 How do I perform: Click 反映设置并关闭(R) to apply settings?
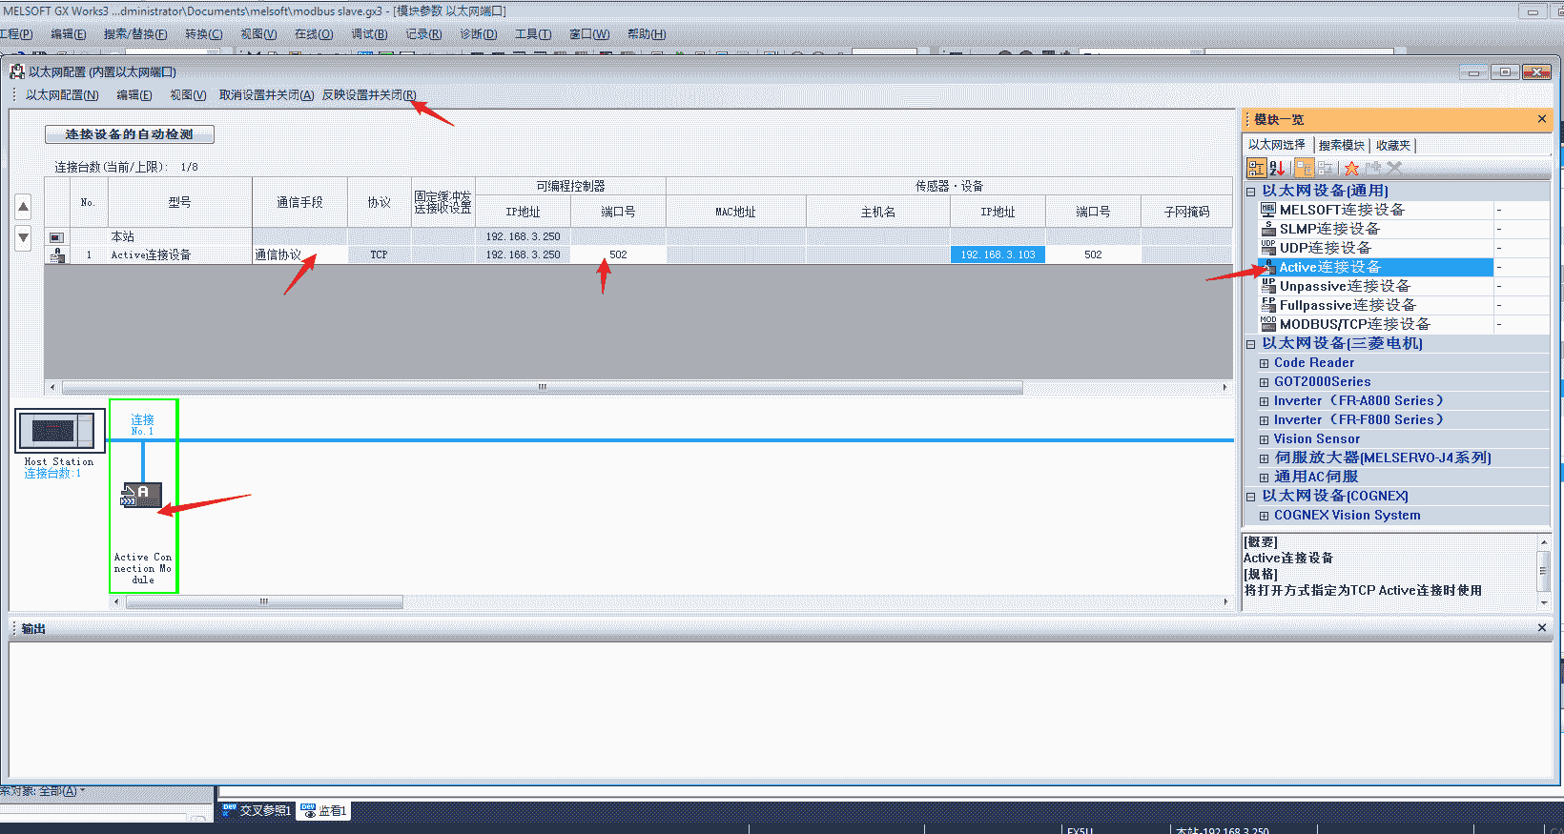click(x=368, y=95)
